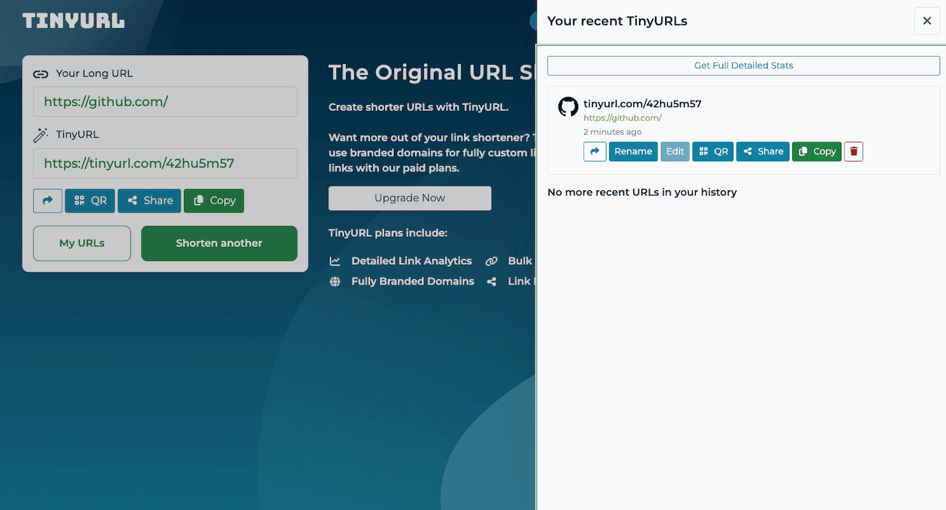Image resolution: width=946 pixels, height=510 pixels.
Task: Rename the tinyurl.com/42hu5m57 entry
Action: tap(633, 151)
